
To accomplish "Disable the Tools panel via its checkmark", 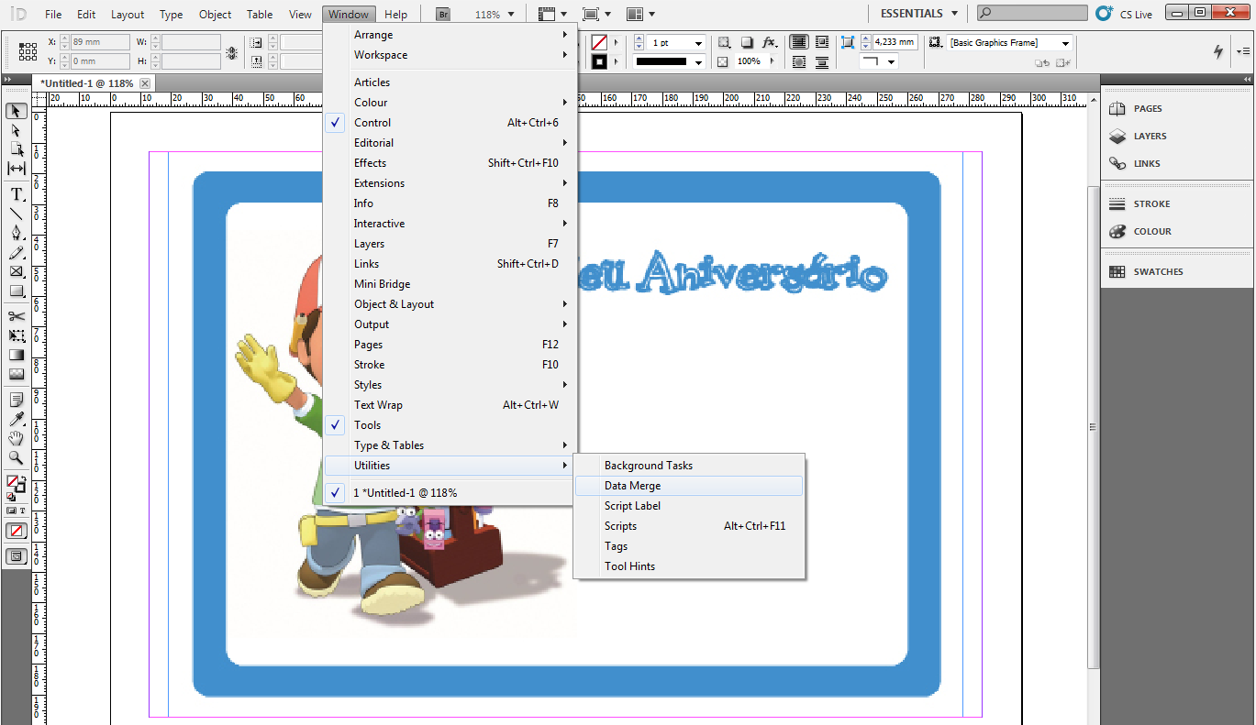I will (335, 424).
